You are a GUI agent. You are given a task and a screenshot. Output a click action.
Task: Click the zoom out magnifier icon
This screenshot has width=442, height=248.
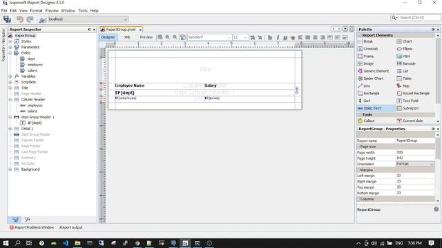175,37
